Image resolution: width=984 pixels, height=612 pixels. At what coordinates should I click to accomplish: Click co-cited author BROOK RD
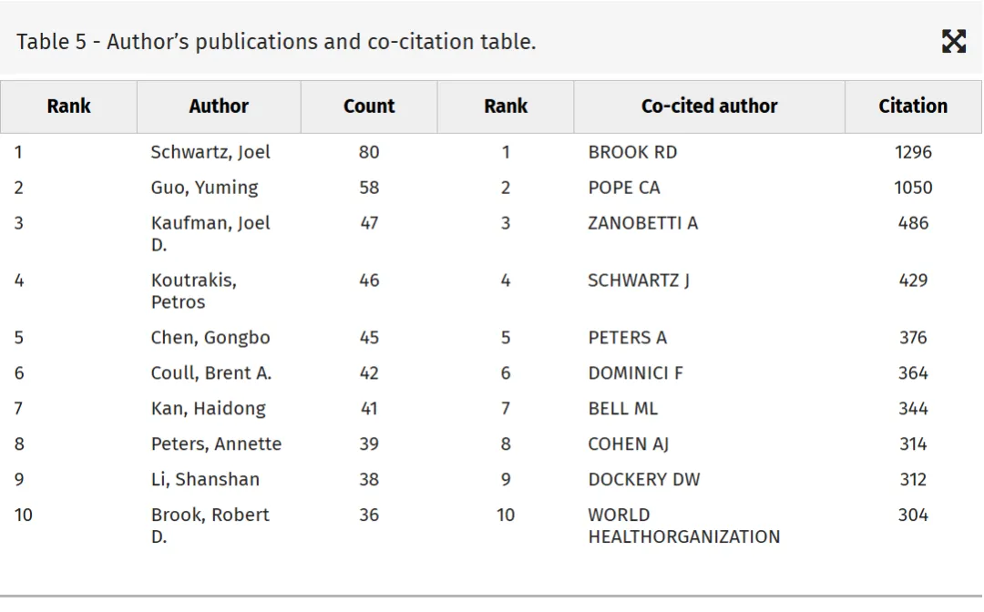click(x=632, y=152)
